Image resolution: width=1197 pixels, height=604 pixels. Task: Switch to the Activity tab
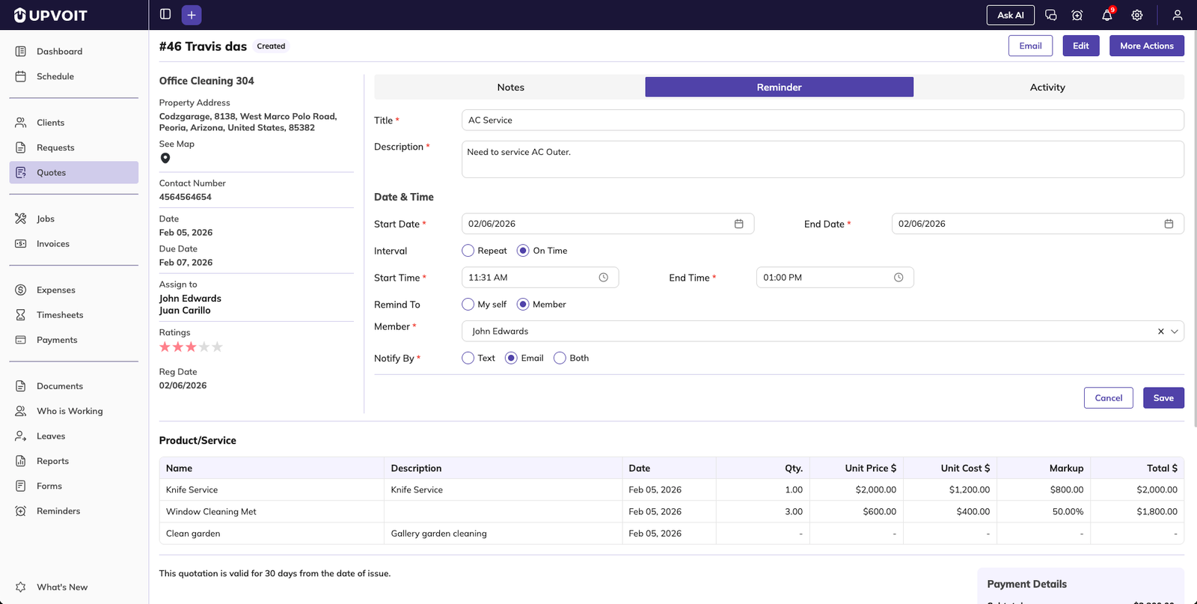(1047, 88)
